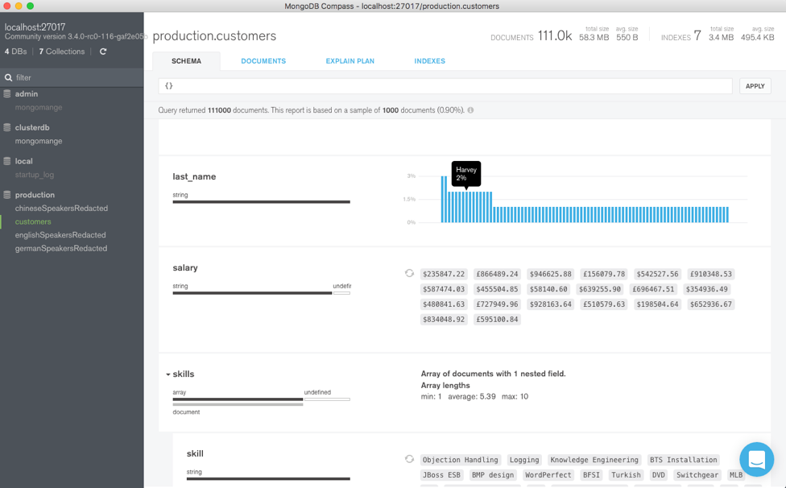This screenshot has height=488, width=786.
Task: Select salary value £727949.96
Action: (497, 304)
